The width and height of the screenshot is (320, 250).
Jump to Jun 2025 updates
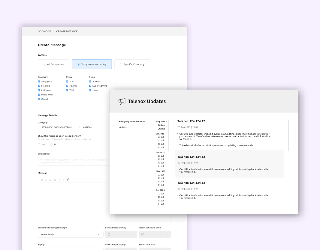(x=160, y=153)
